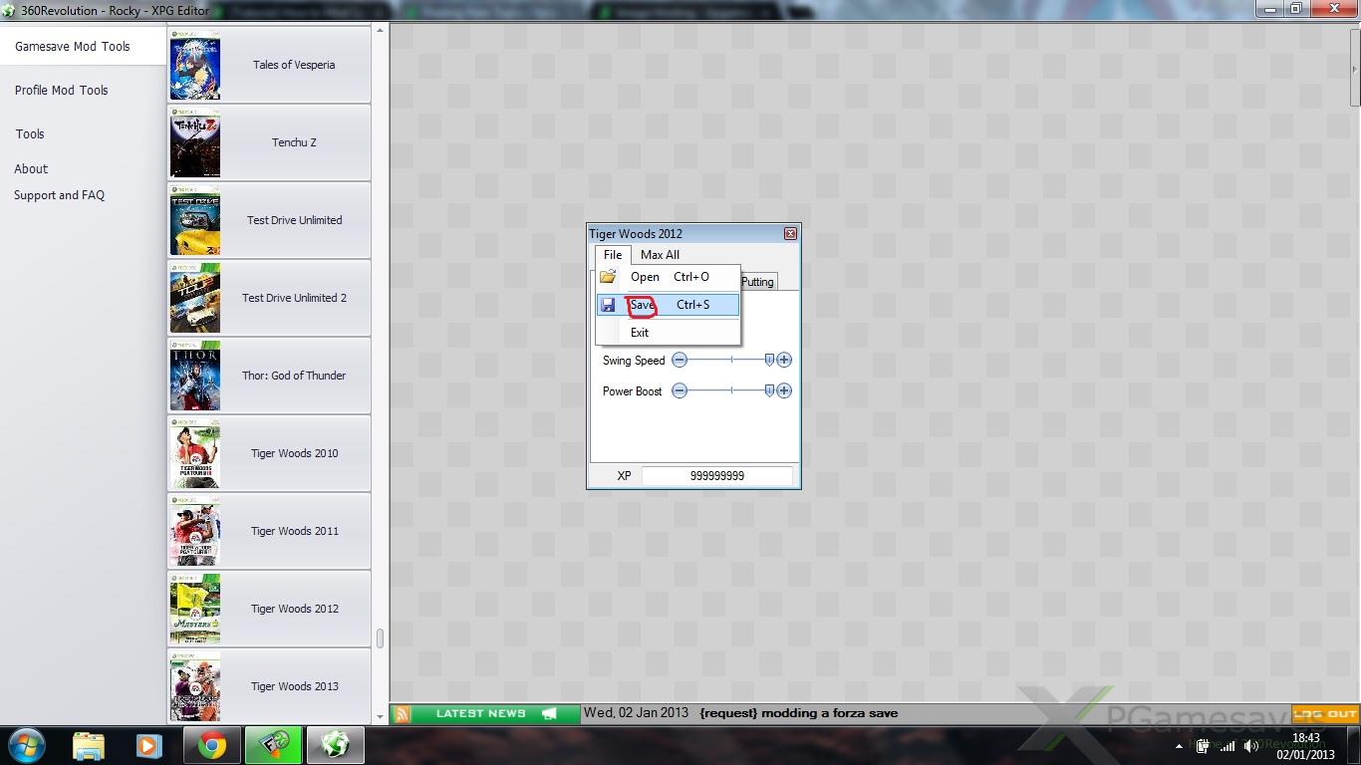Click the RSS feed icon
This screenshot has width=1361, height=765.
(402, 713)
